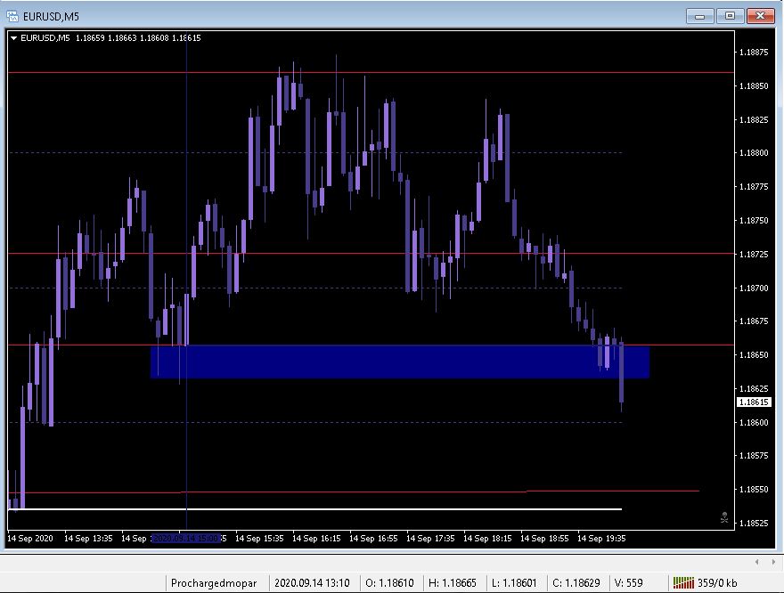Screen dimensions: 784x593
Task: Click the 14 Sep 16:15 time label
Action: (x=316, y=539)
